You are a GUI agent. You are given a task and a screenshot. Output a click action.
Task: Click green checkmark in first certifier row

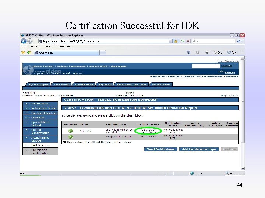(70, 131)
